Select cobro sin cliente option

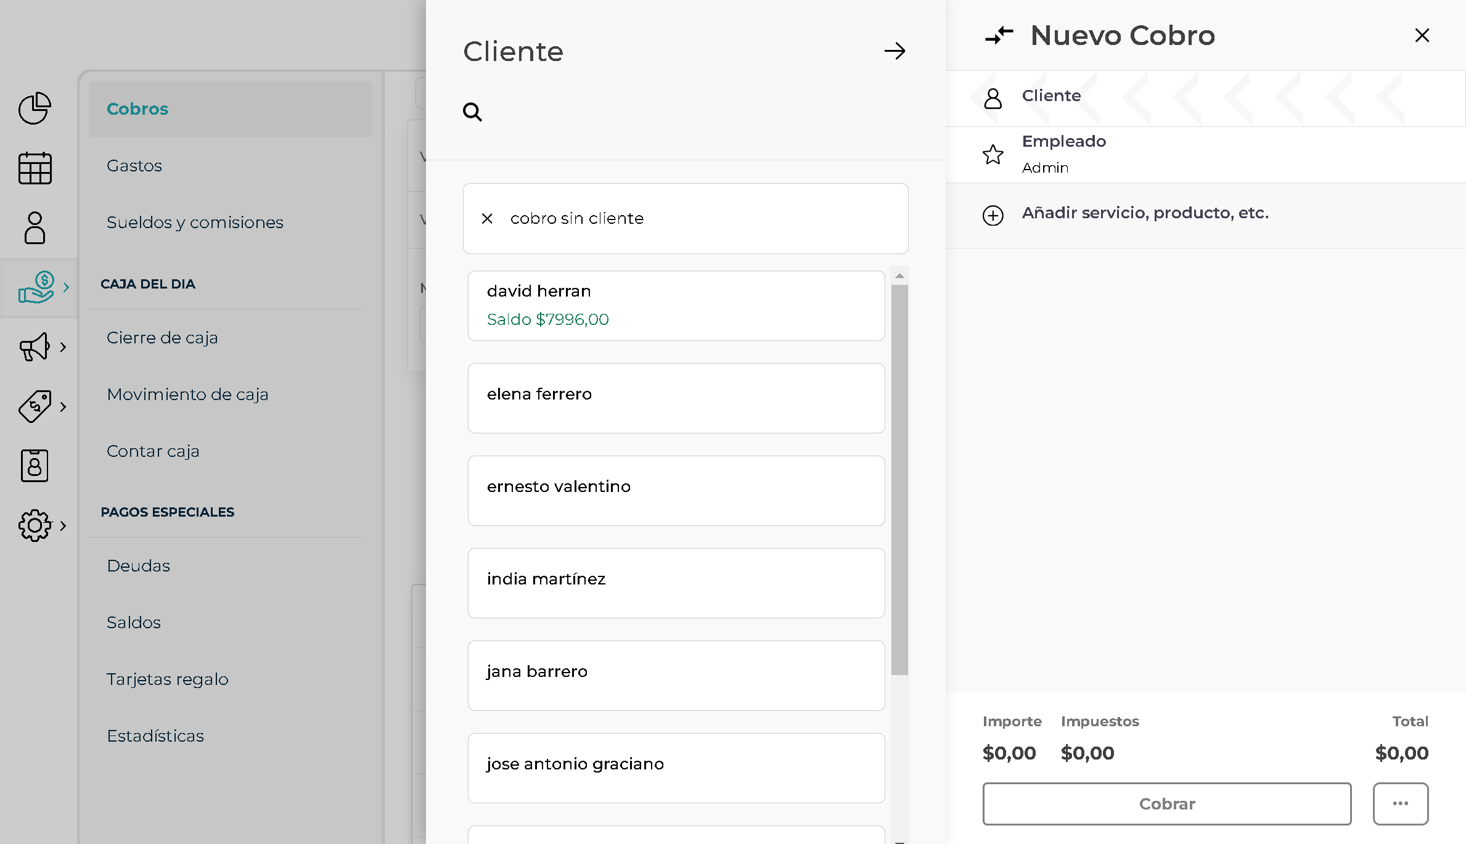(x=686, y=218)
